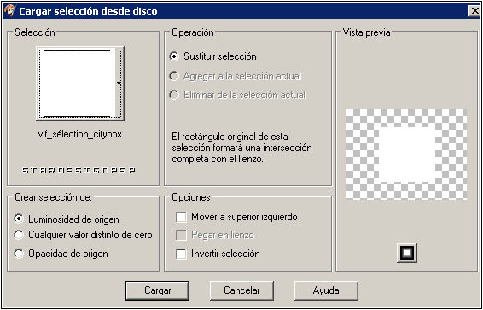Click the dialog title bar text
The image size is (483, 310).
[x=88, y=11]
